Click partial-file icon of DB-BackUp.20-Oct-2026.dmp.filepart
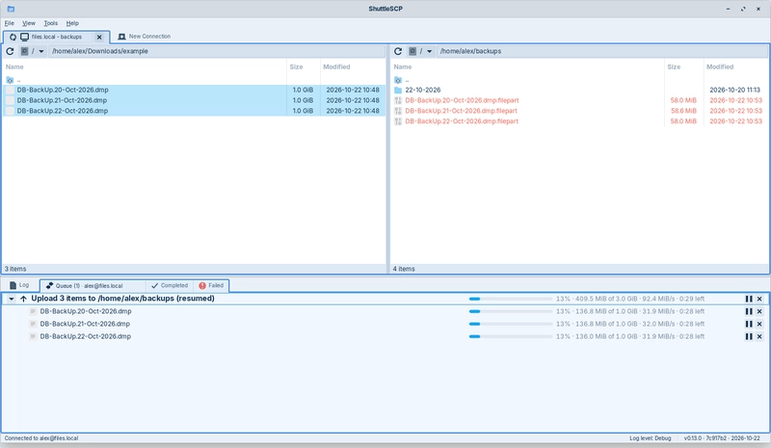The height and width of the screenshot is (448, 771). [398, 100]
